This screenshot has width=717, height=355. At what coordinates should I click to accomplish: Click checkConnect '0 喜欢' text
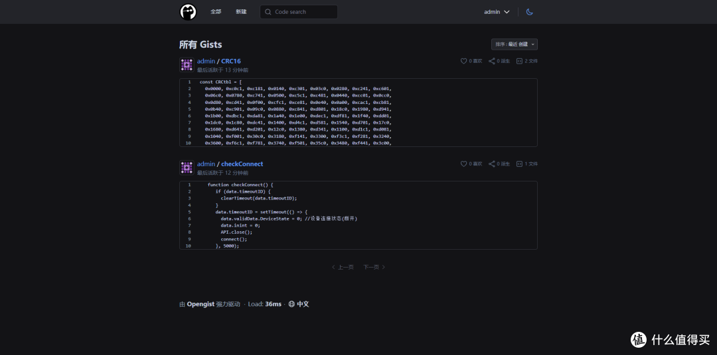[x=475, y=164]
